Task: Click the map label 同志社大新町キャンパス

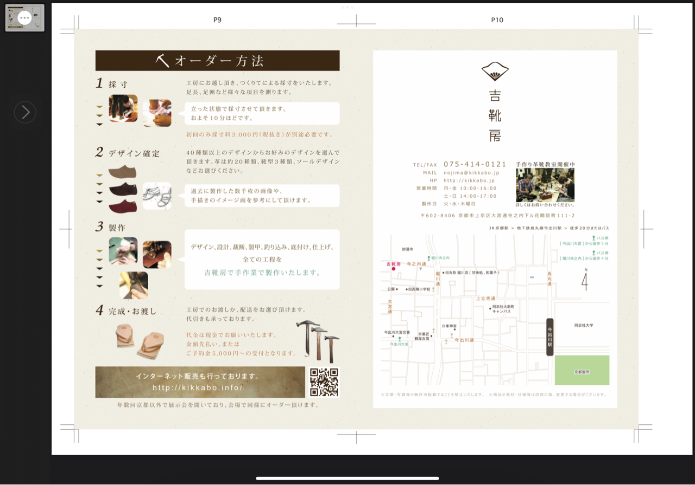Action: (503, 309)
